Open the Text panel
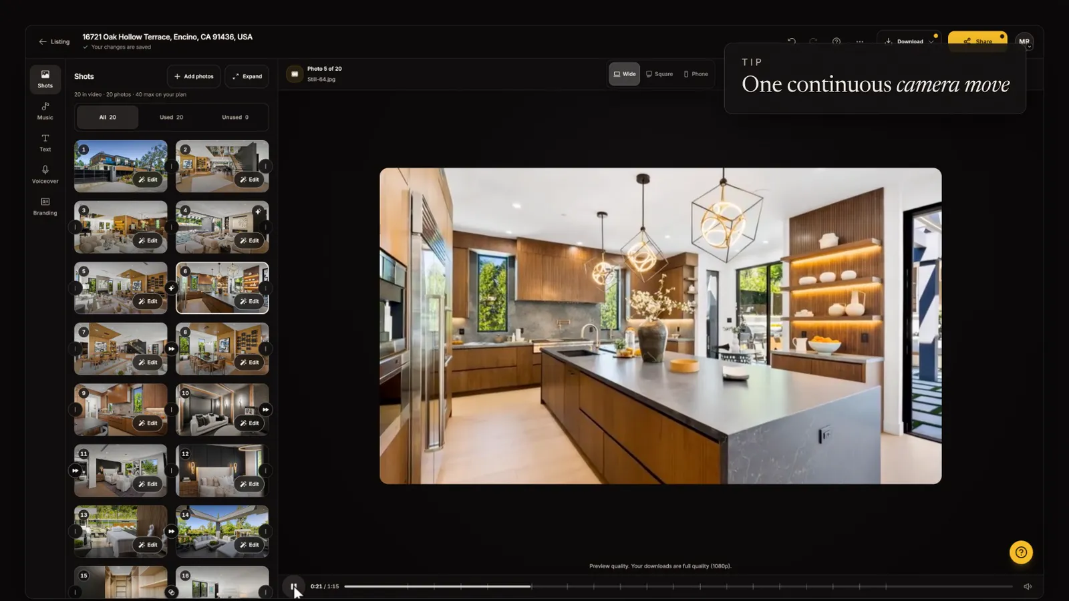The height and width of the screenshot is (601, 1069). click(x=45, y=143)
